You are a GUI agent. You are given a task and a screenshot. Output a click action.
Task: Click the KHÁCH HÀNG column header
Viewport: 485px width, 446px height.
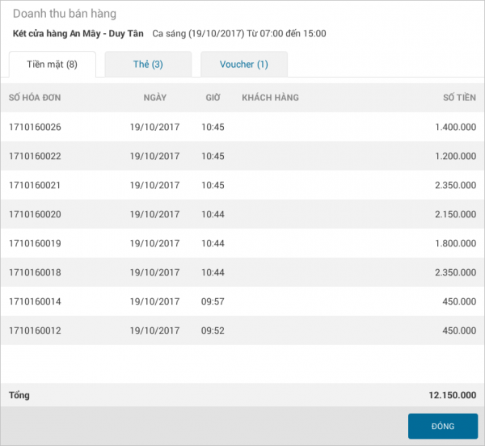pyautogui.click(x=270, y=98)
